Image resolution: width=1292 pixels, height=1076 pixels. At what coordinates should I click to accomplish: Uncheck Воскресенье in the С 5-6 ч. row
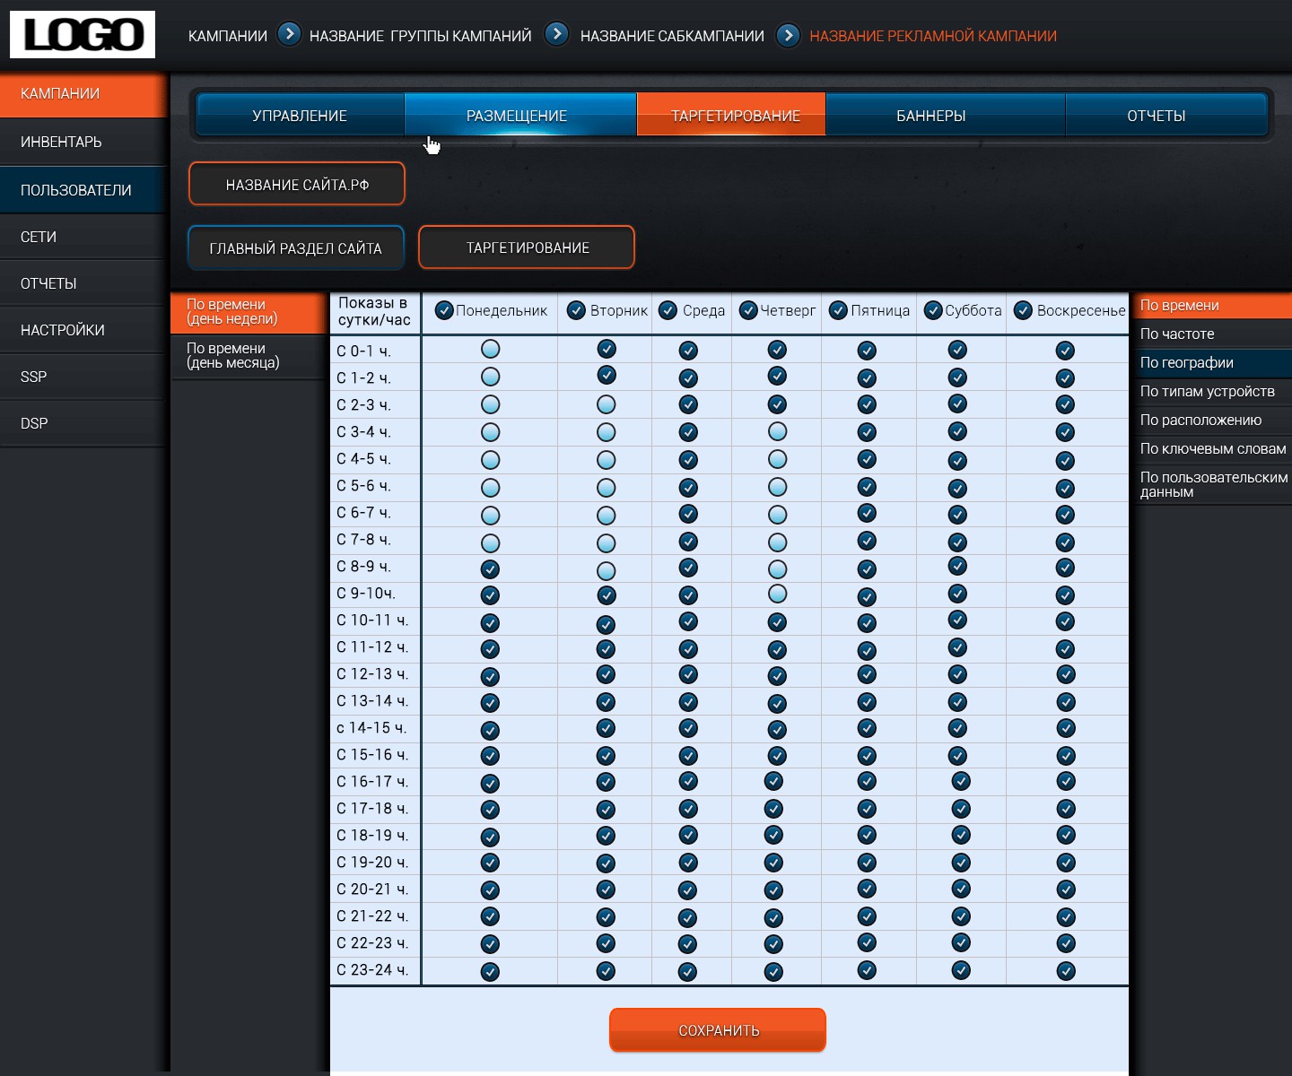(1065, 489)
